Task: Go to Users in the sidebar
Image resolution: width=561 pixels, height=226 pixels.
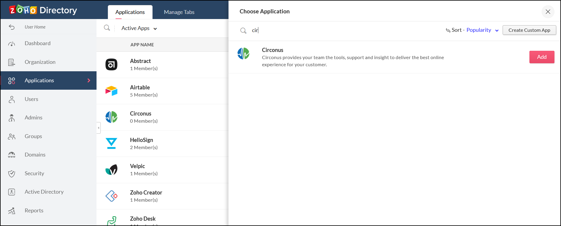Action: click(49, 99)
